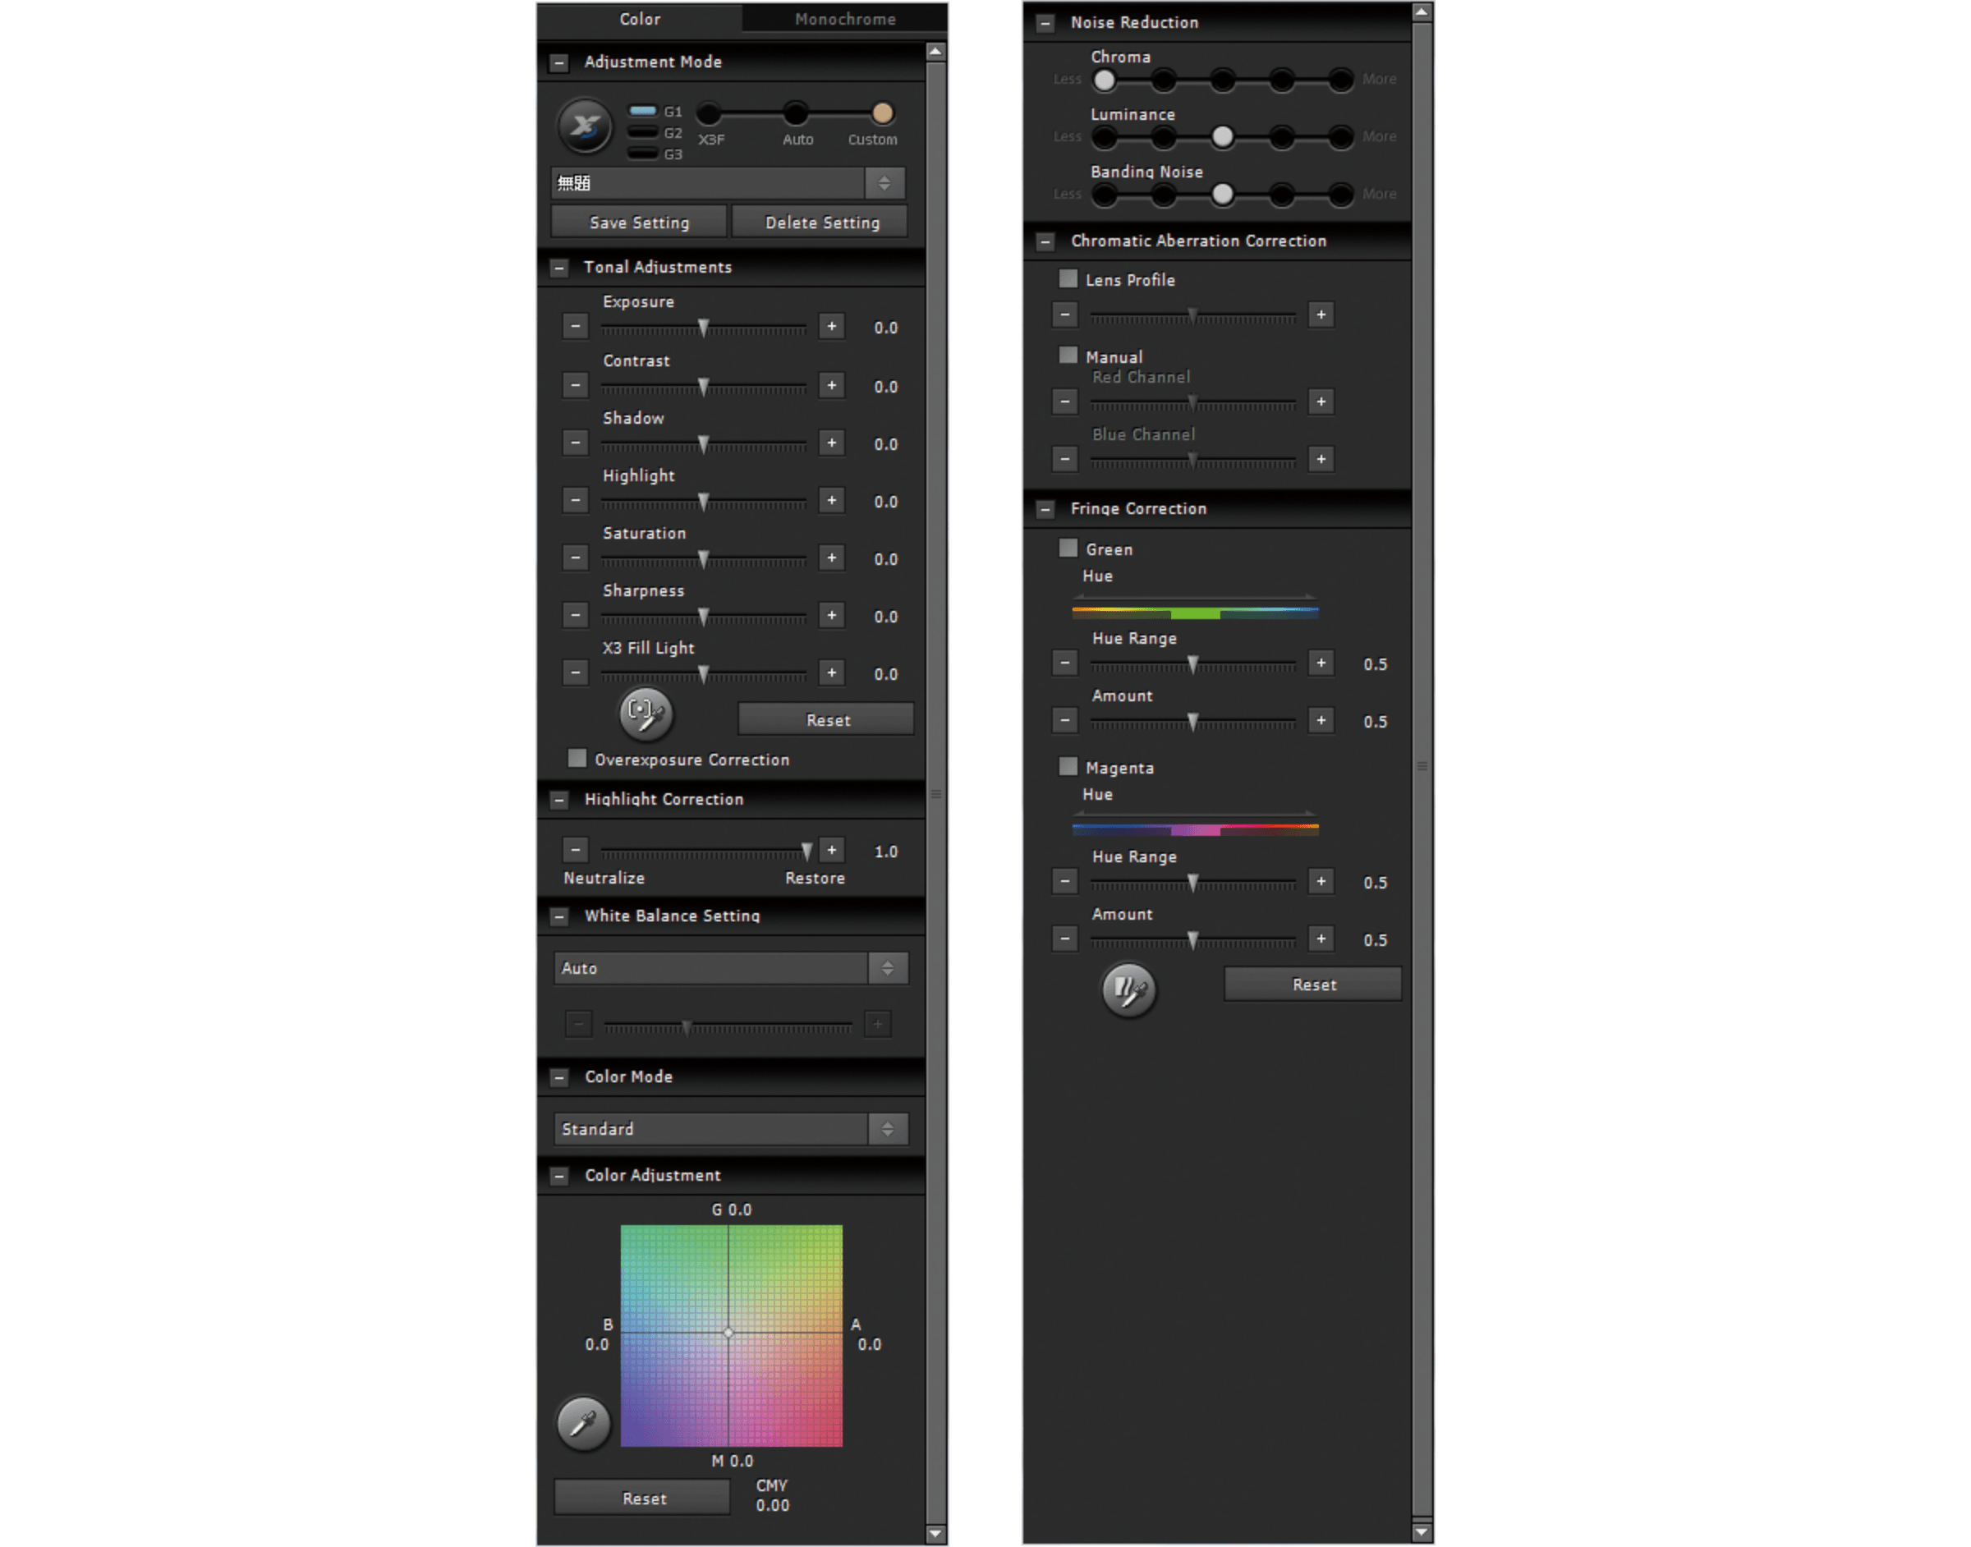
Task: Click the Color tab at the top
Action: 638,19
